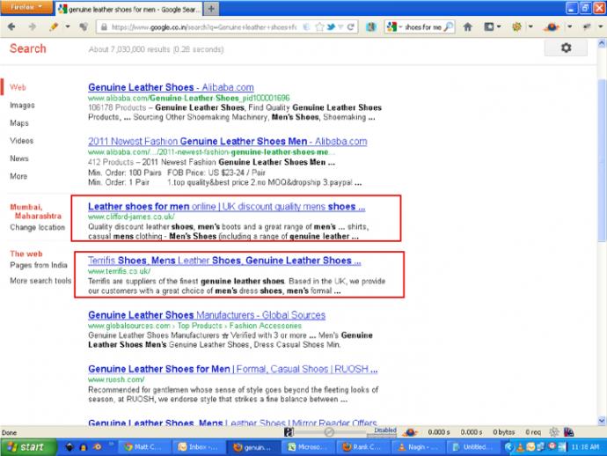Open '2011 Newest Fashion Genuine Leather Shoes Men' result
The width and height of the screenshot is (607, 456).
[x=227, y=141]
